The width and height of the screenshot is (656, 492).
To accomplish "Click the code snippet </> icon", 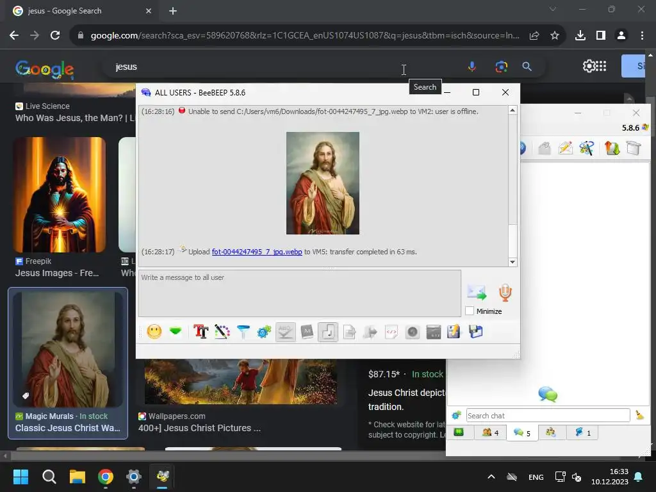I will (391, 332).
